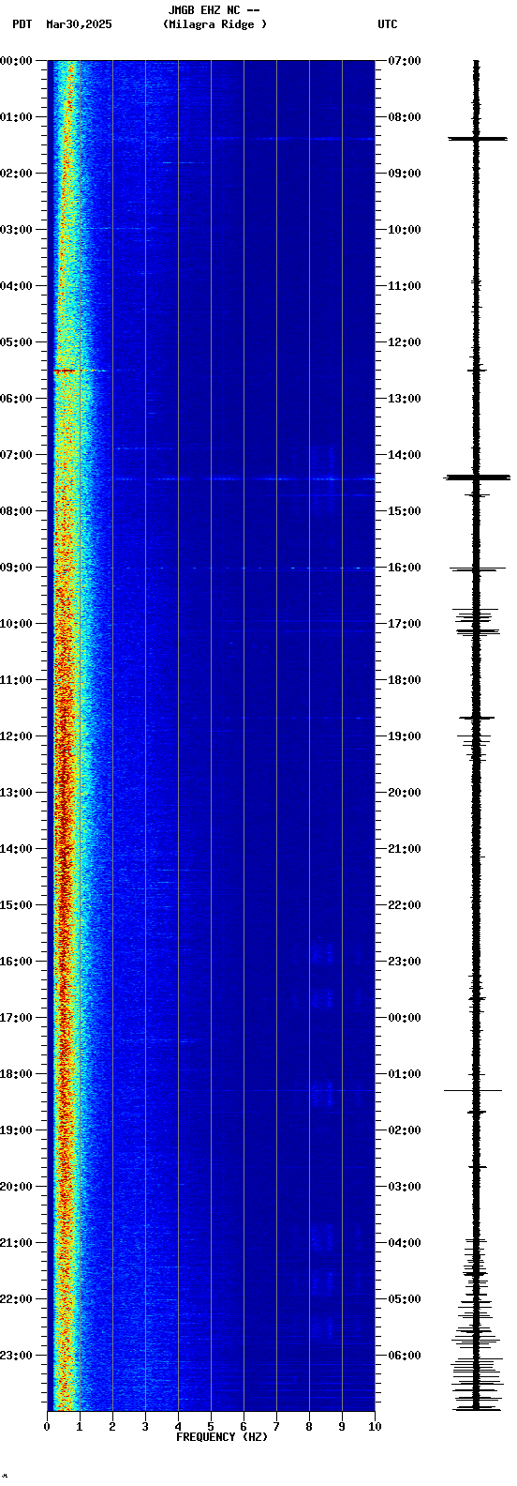Click the 02:00 UTC label on the right axis
Image resolution: width=517 pixels, height=1486 pixels.
click(x=405, y=1130)
